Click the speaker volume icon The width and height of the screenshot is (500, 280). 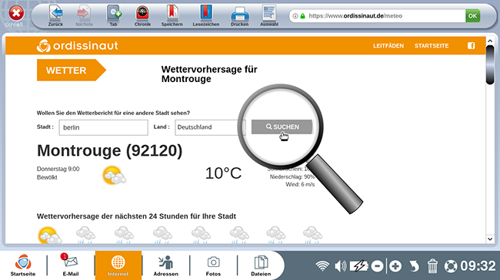coord(341,266)
